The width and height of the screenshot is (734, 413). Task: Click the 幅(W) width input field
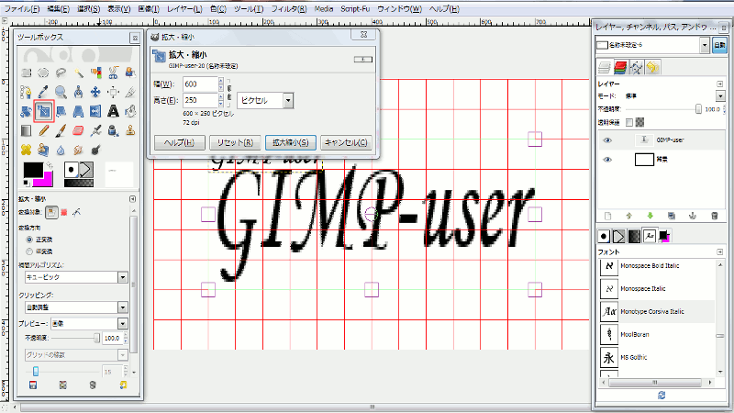pos(200,84)
